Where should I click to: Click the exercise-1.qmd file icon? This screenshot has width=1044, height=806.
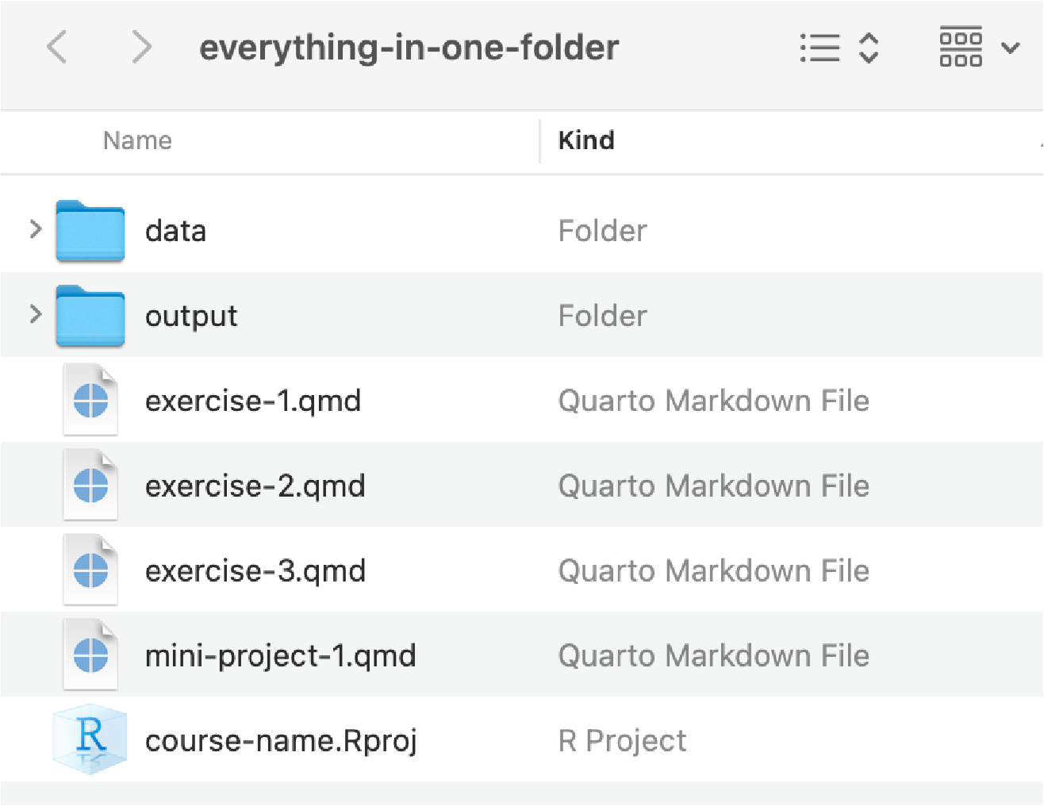point(90,400)
